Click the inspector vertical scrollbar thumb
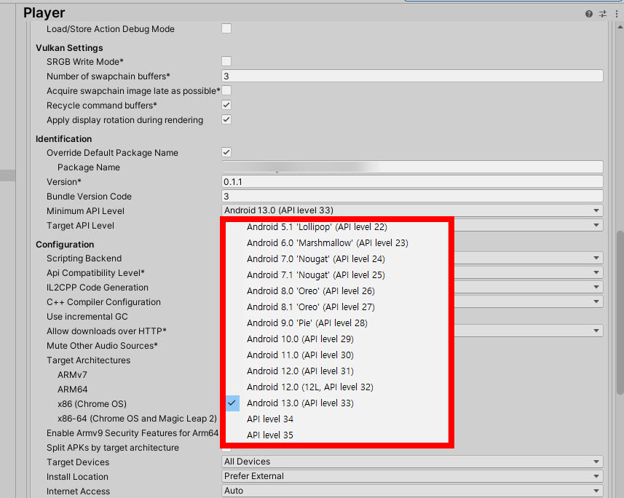Image resolution: width=624 pixels, height=498 pixels. [x=620, y=312]
